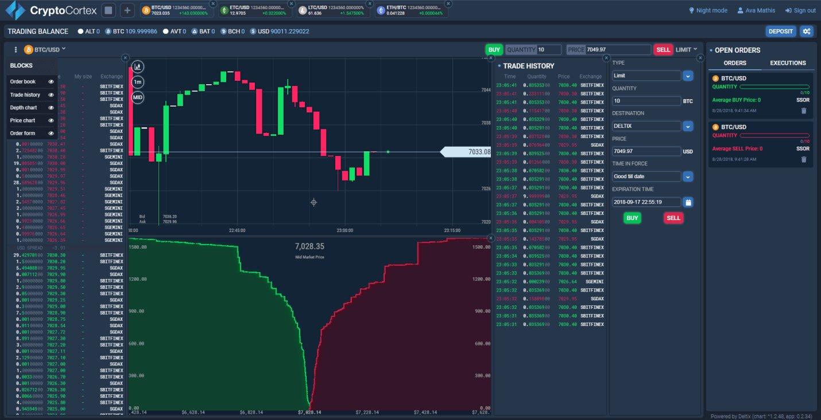This screenshot has width=821, height=420.
Task: Delete the BTC/USD buy order via trash icon
Action: point(803,111)
